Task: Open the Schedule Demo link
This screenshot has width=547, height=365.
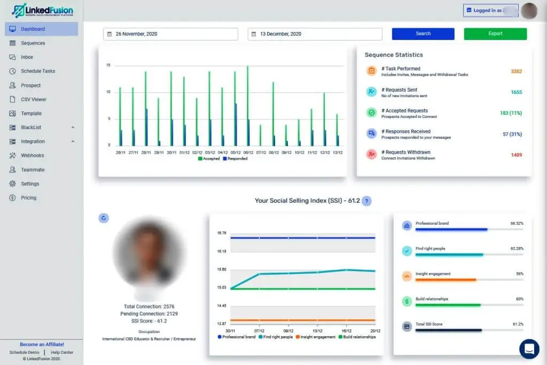Action: 25,352
